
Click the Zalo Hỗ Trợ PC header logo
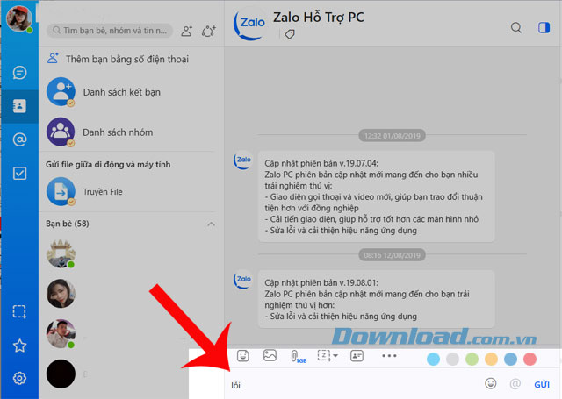tap(249, 25)
